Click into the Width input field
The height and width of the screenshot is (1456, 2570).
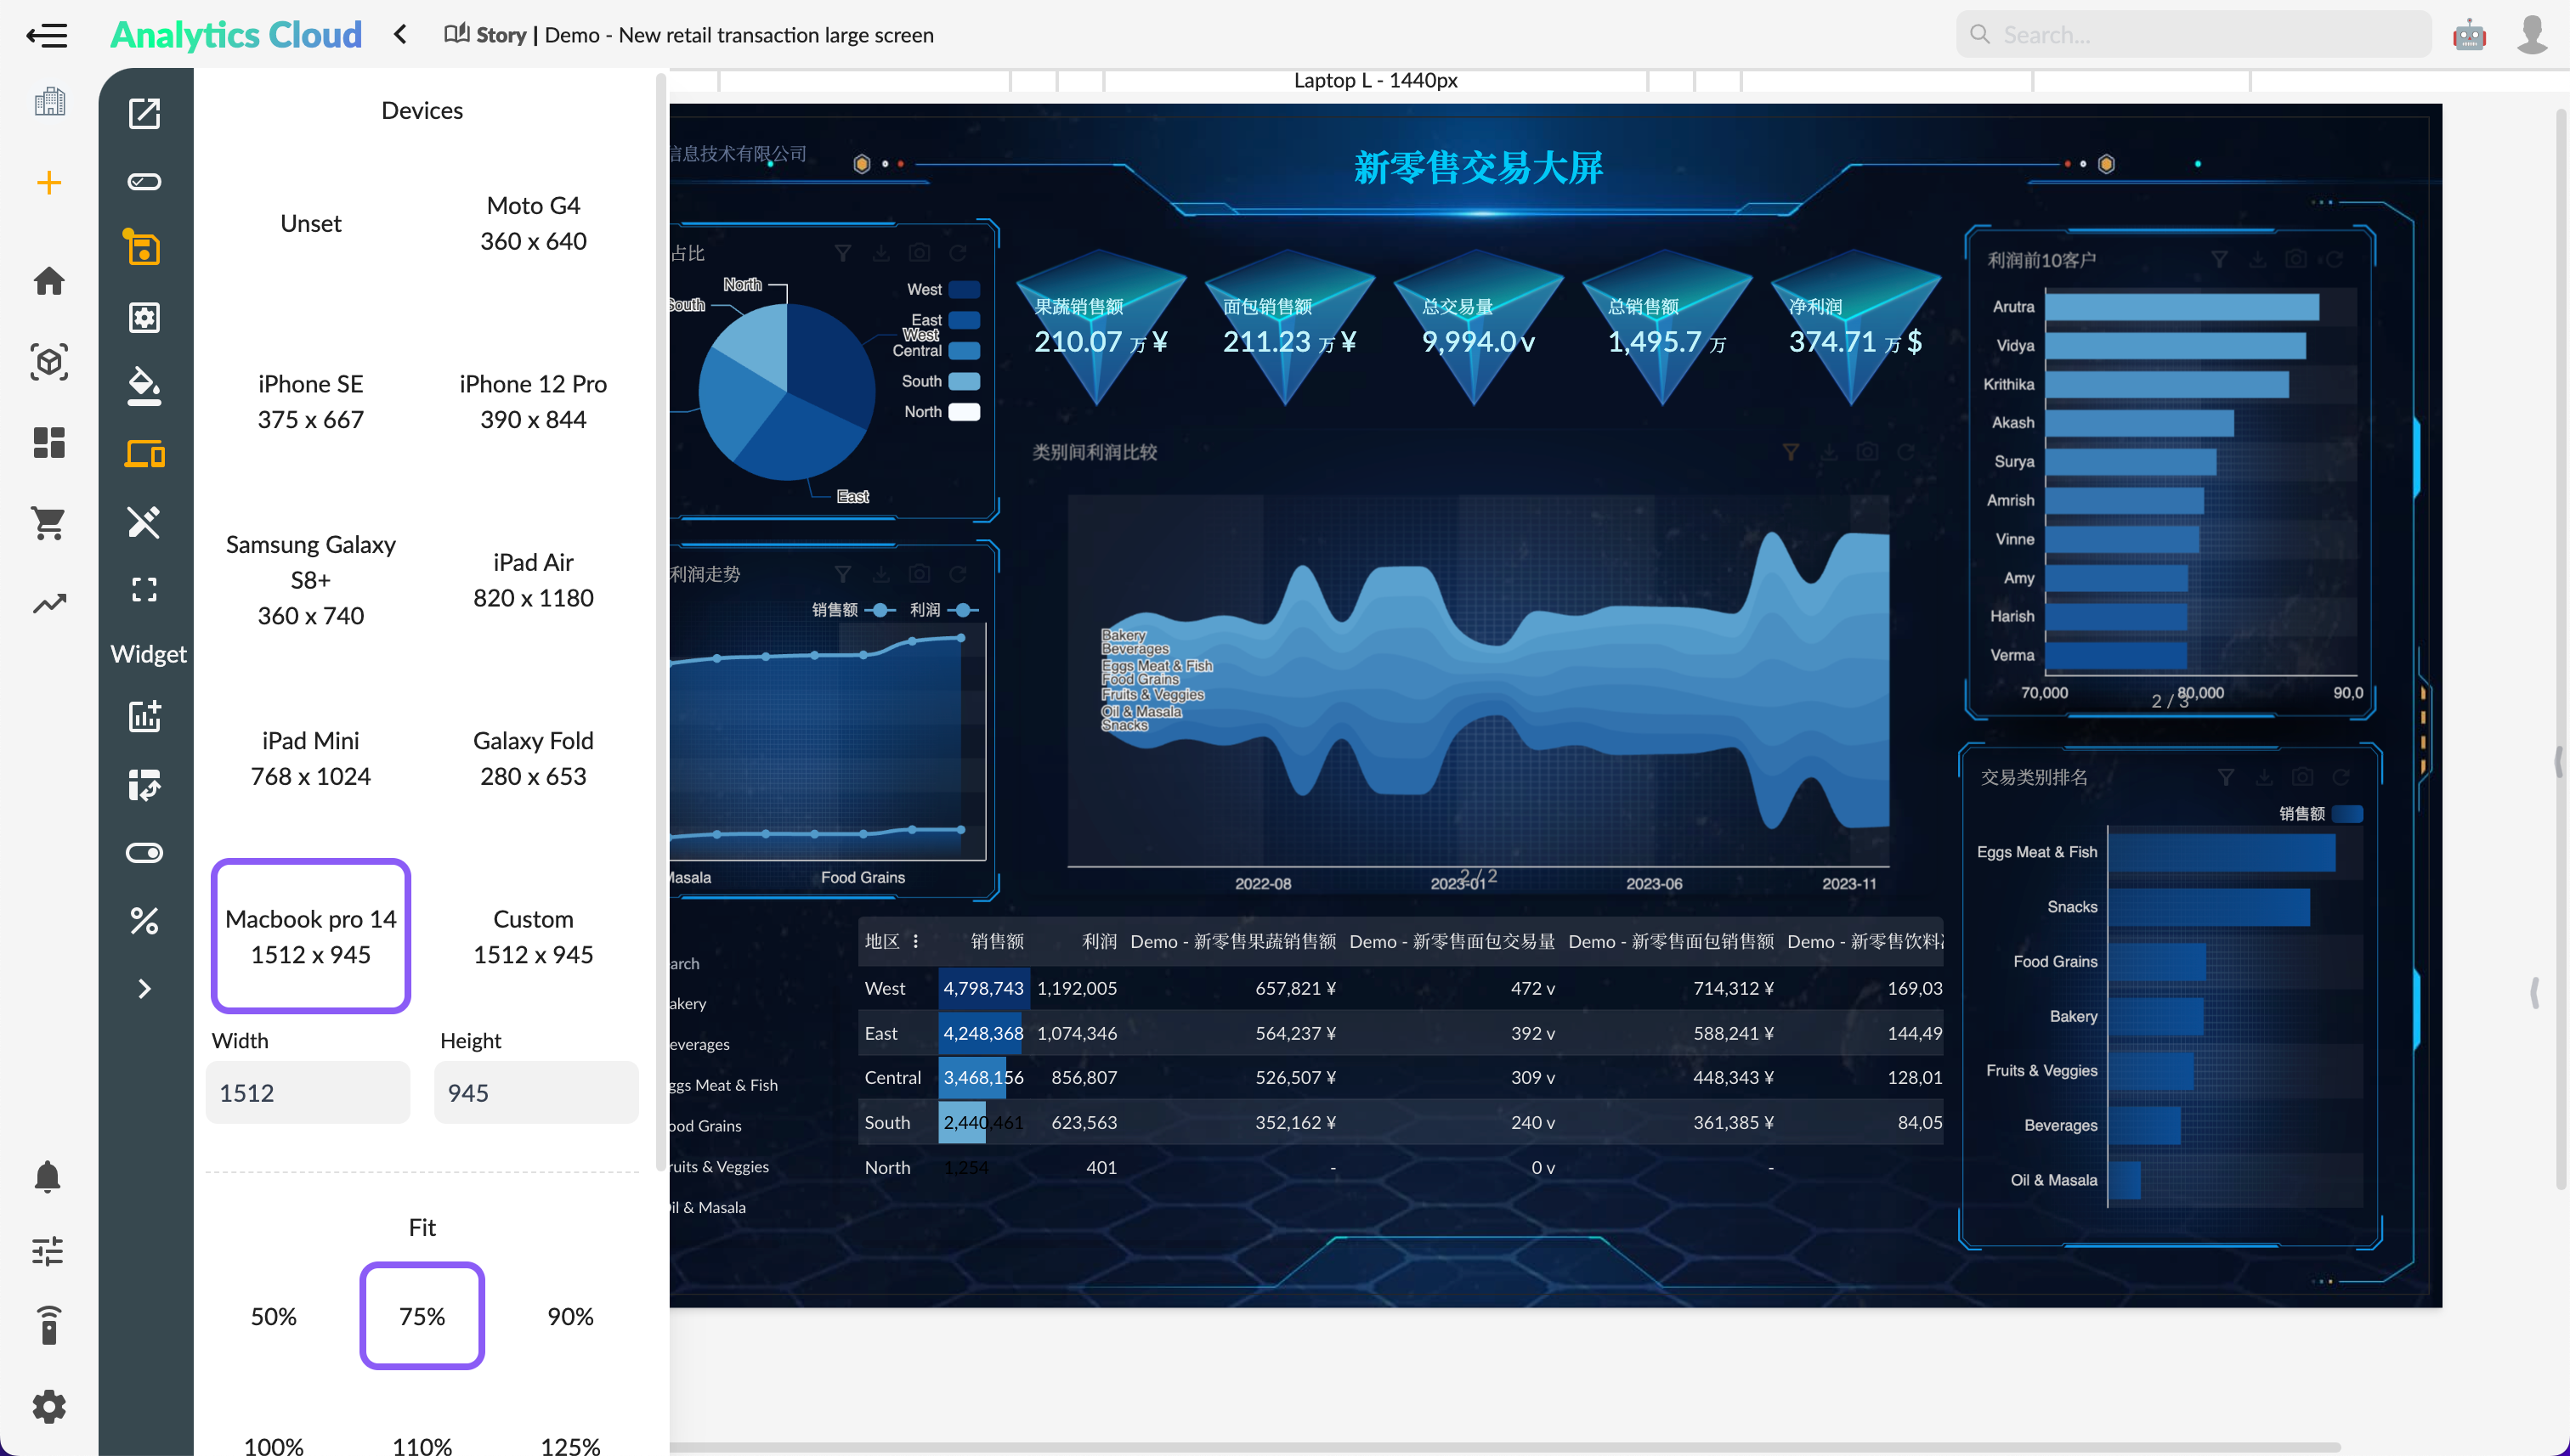coord(309,1092)
